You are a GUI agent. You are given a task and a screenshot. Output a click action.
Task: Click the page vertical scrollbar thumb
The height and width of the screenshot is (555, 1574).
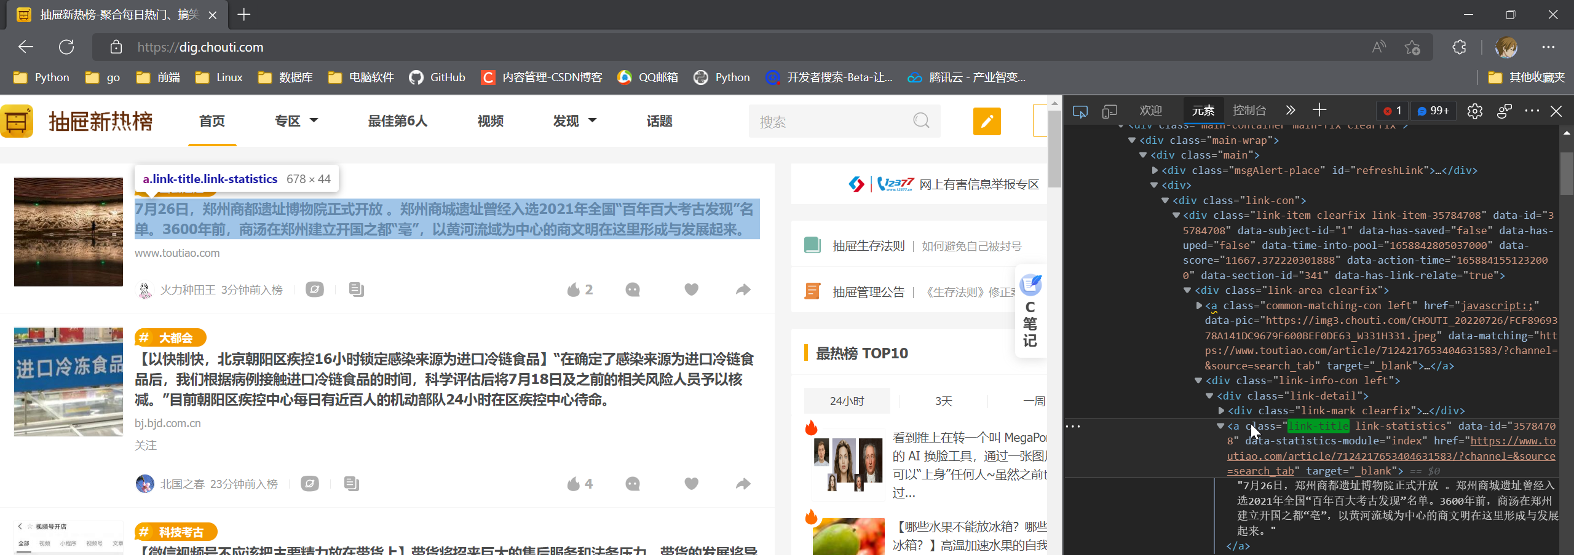(x=1054, y=149)
